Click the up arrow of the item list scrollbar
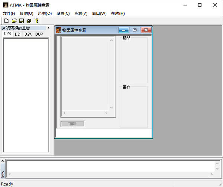The height and width of the screenshot is (187, 223). point(111,40)
